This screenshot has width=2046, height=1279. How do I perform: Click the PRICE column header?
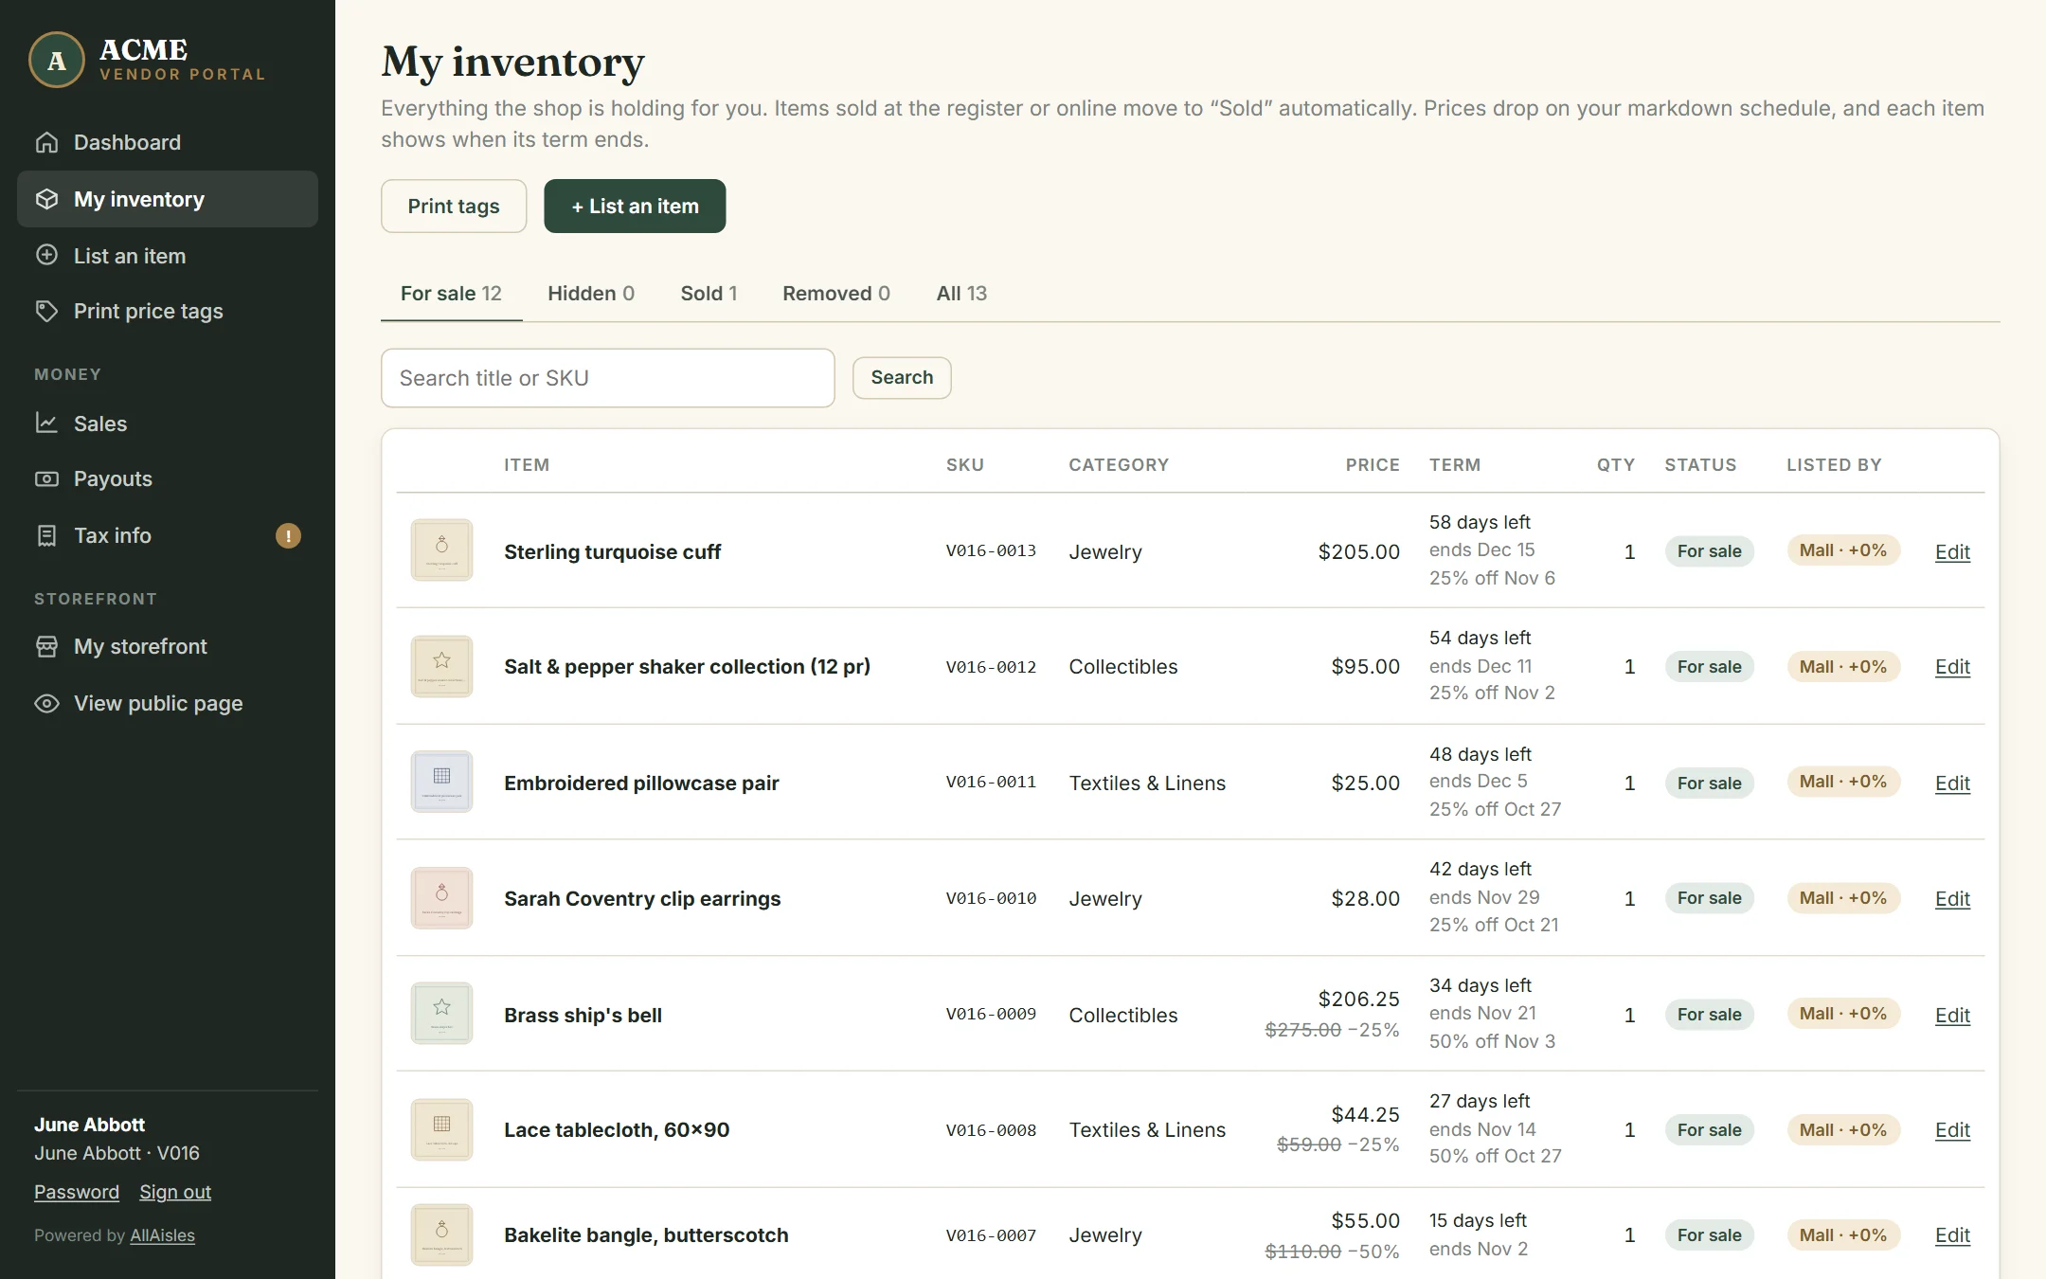pyautogui.click(x=1373, y=464)
